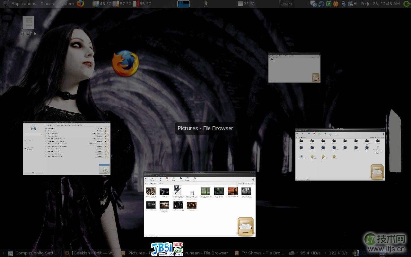This screenshot has height=257, width=411.
Task: Click the large Firefox icon on the desktop
Action: tap(125, 63)
